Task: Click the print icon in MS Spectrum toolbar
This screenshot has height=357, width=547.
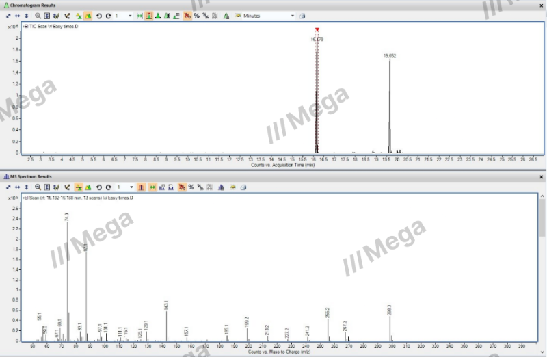Action: [243, 187]
